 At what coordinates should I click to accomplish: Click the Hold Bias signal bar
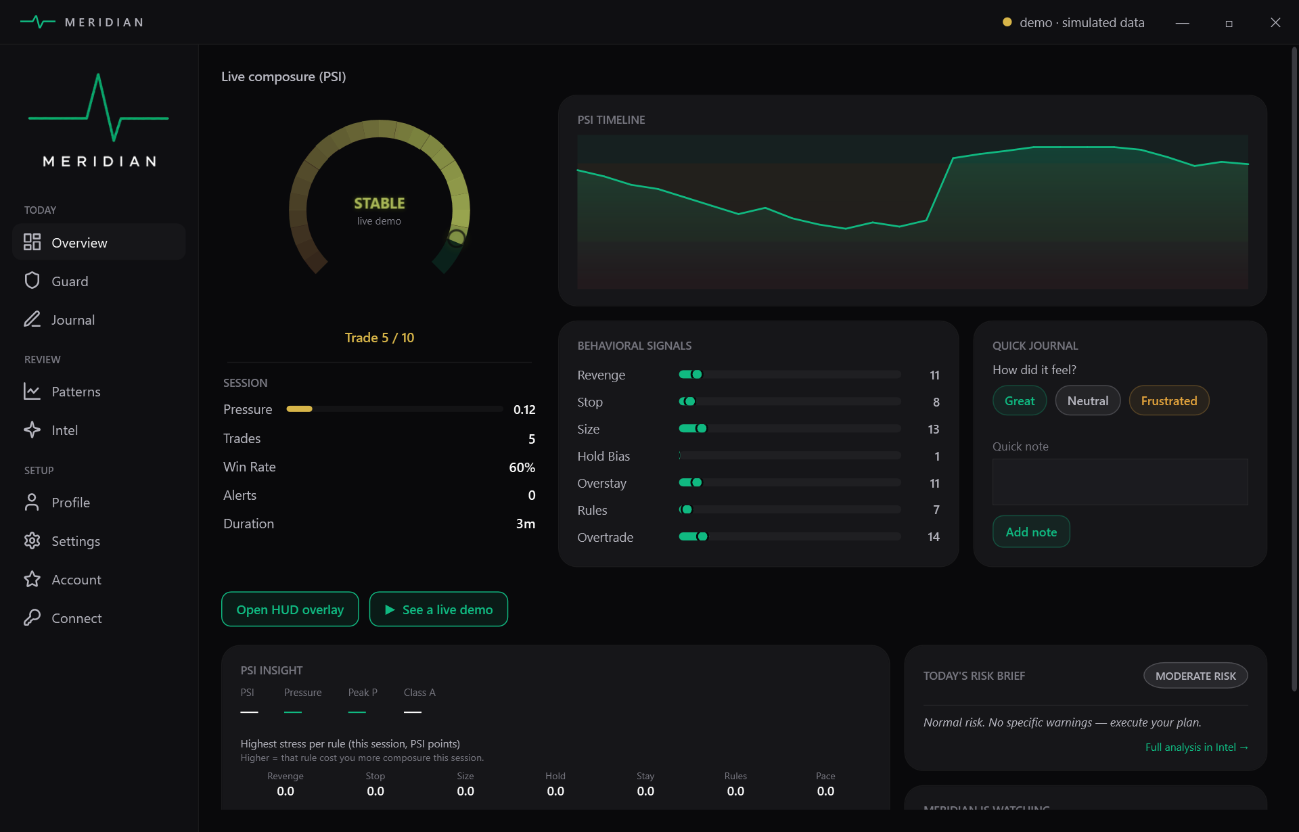click(790, 455)
